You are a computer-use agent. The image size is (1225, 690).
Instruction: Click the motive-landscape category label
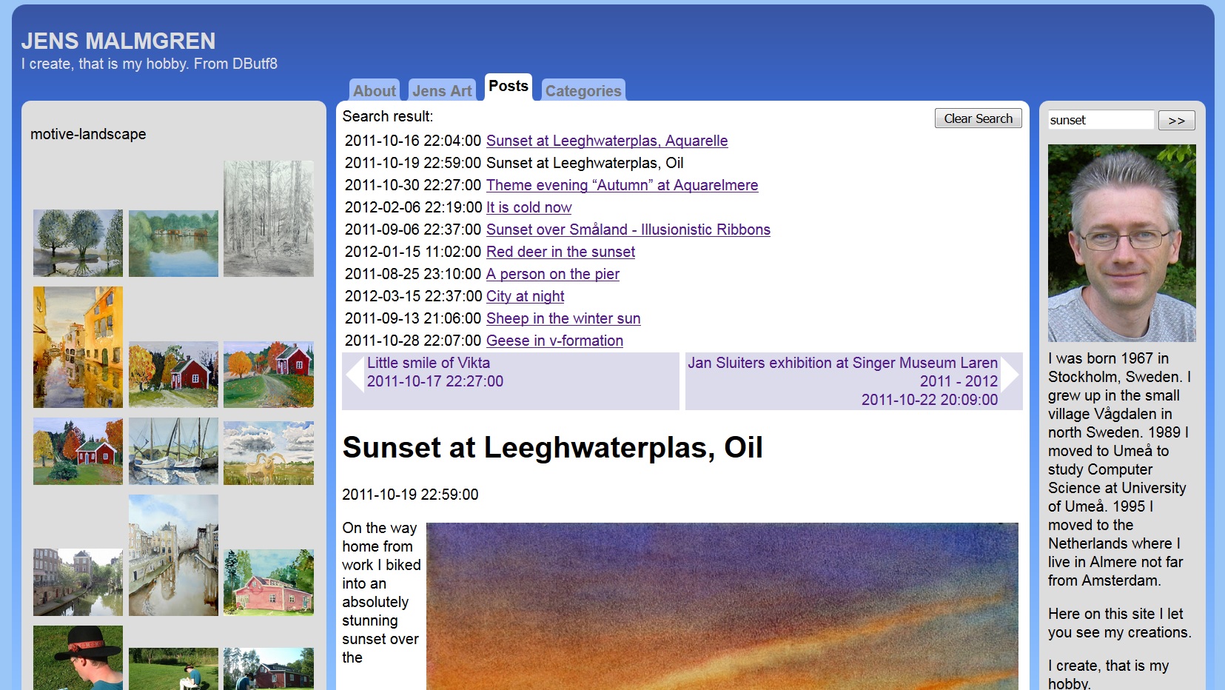coord(88,134)
